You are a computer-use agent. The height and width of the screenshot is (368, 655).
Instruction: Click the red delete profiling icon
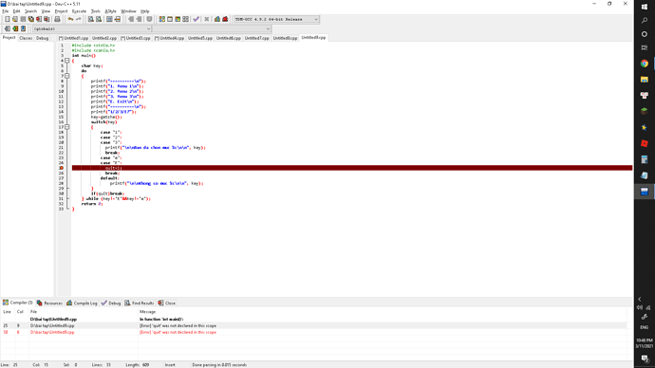pos(226,19)
